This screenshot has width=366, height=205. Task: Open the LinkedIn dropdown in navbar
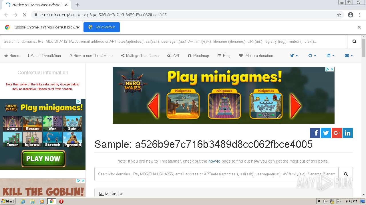(331, 56)
